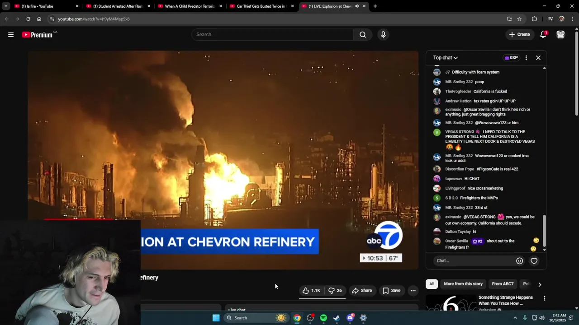Go to browser home page
Screen dimensions: 579x325
[x=39, y=19]
